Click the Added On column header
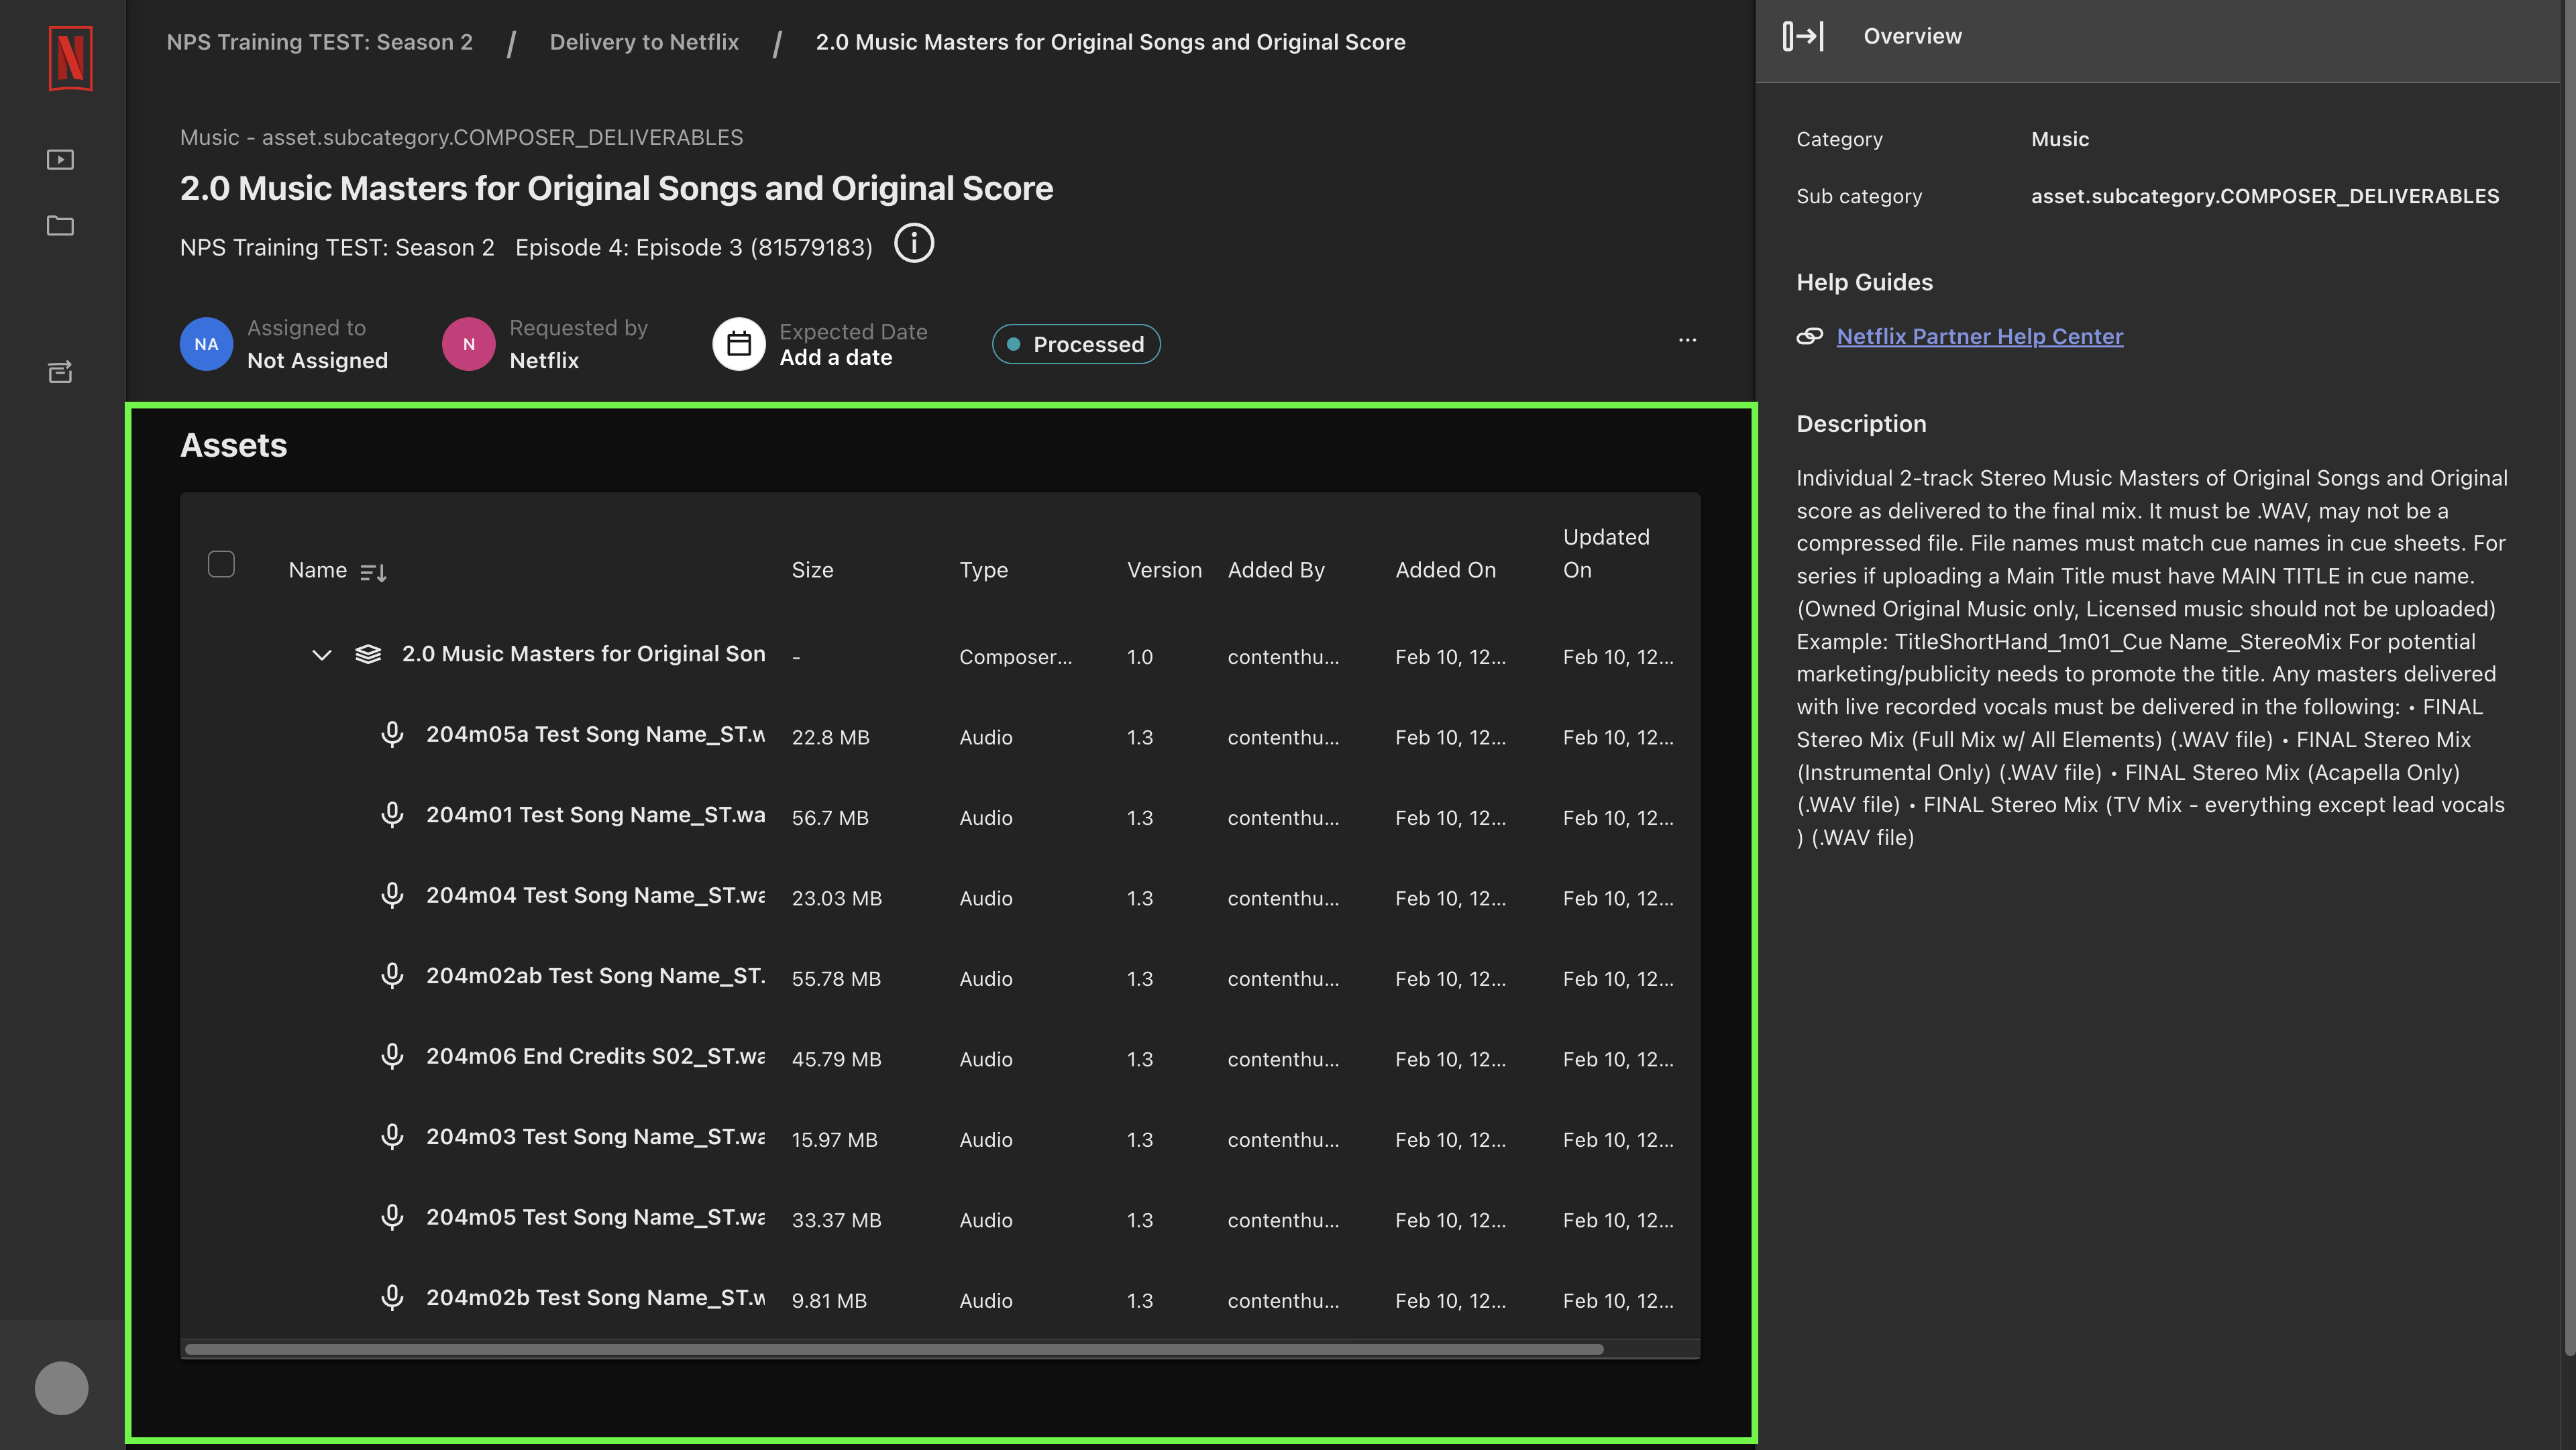This screenshot has width=2576, height=1450. [1445, 570]
